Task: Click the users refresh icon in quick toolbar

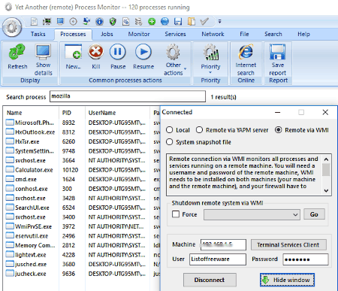Action: (86, 22)
